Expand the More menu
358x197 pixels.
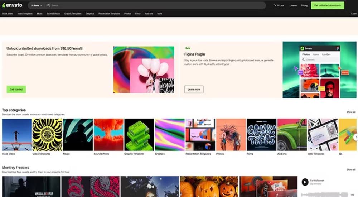(160, 14)
